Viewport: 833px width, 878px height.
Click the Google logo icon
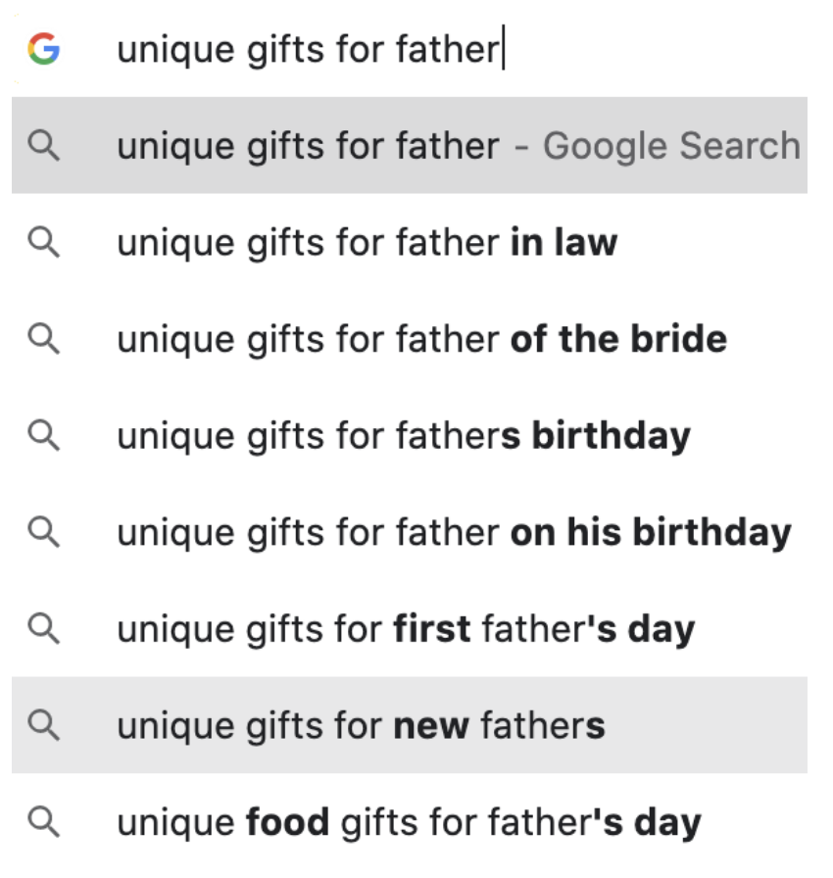click(x=44, y=49)
